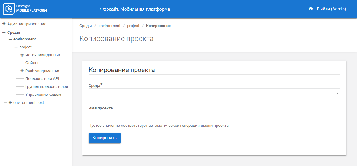Expand Источники данных plus icon
357x166 pixels.
point(22,55)
